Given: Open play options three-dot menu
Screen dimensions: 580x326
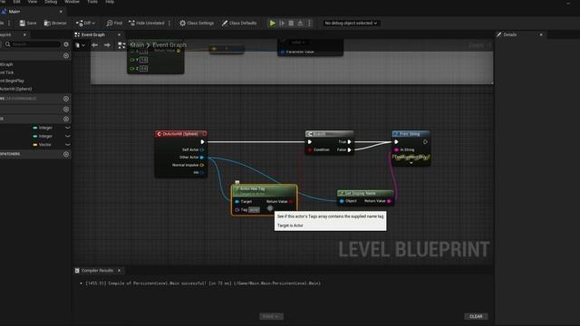Looking at the screenshot, I should (310, 23).
